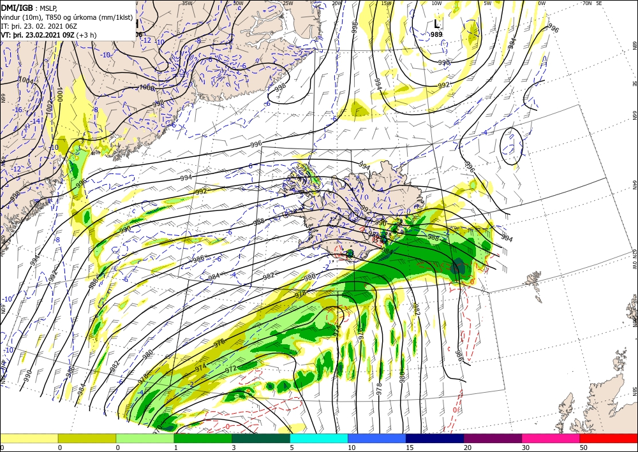Pick the bright blue legend swatch
The height and width of the screenshot is (452, 638).
[377, 439]
